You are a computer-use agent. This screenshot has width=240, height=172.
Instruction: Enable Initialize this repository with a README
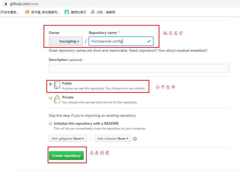pyautogui.click(x=50, y=123)
